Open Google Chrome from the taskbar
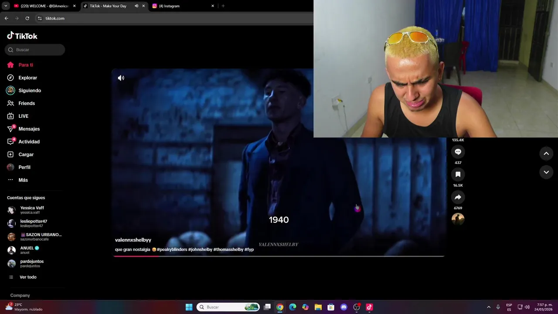The image size is (558, 314). [280, 307]
